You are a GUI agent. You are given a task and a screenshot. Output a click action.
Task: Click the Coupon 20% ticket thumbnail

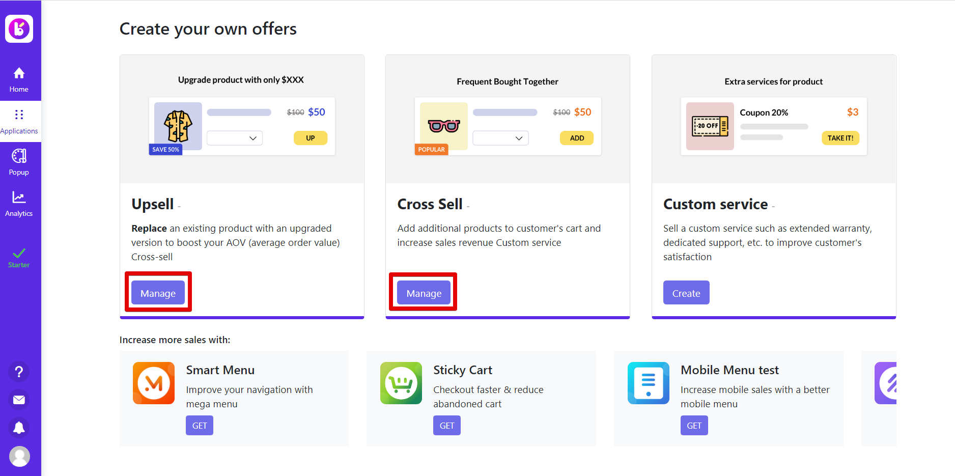click(x=710, y=126)
